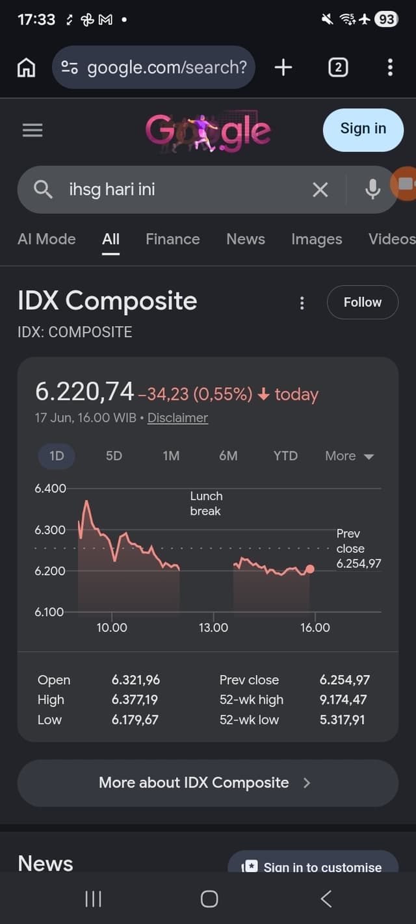This screenshot has height=924, width=416.
Task: Open tab switcher showing 2 tabs
Action: [x=337, y=67]
